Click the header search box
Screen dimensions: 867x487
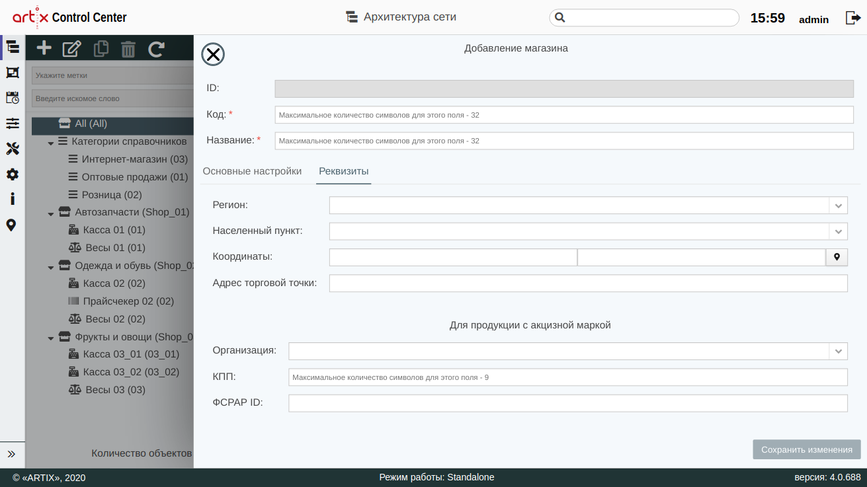tap(644, 18)
